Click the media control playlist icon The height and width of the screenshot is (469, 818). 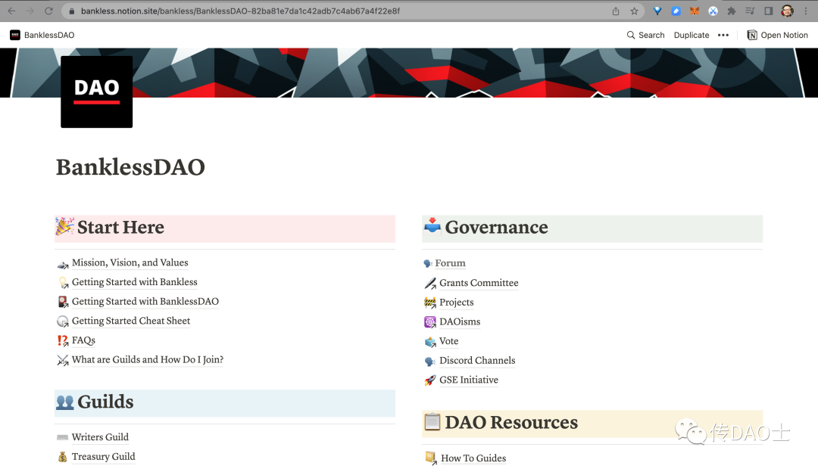point(750,11)
